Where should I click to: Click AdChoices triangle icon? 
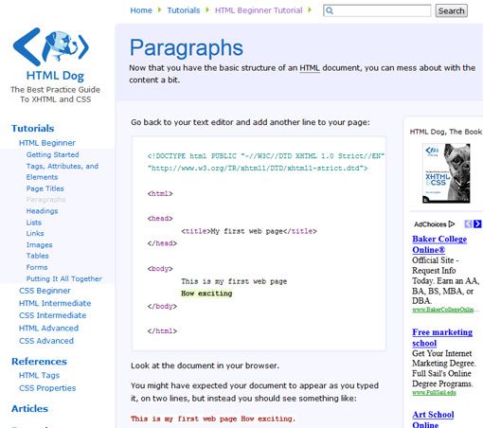(452, 224)
